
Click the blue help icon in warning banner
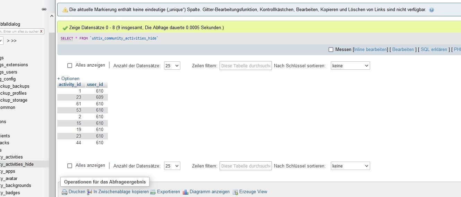coord(432,10)
